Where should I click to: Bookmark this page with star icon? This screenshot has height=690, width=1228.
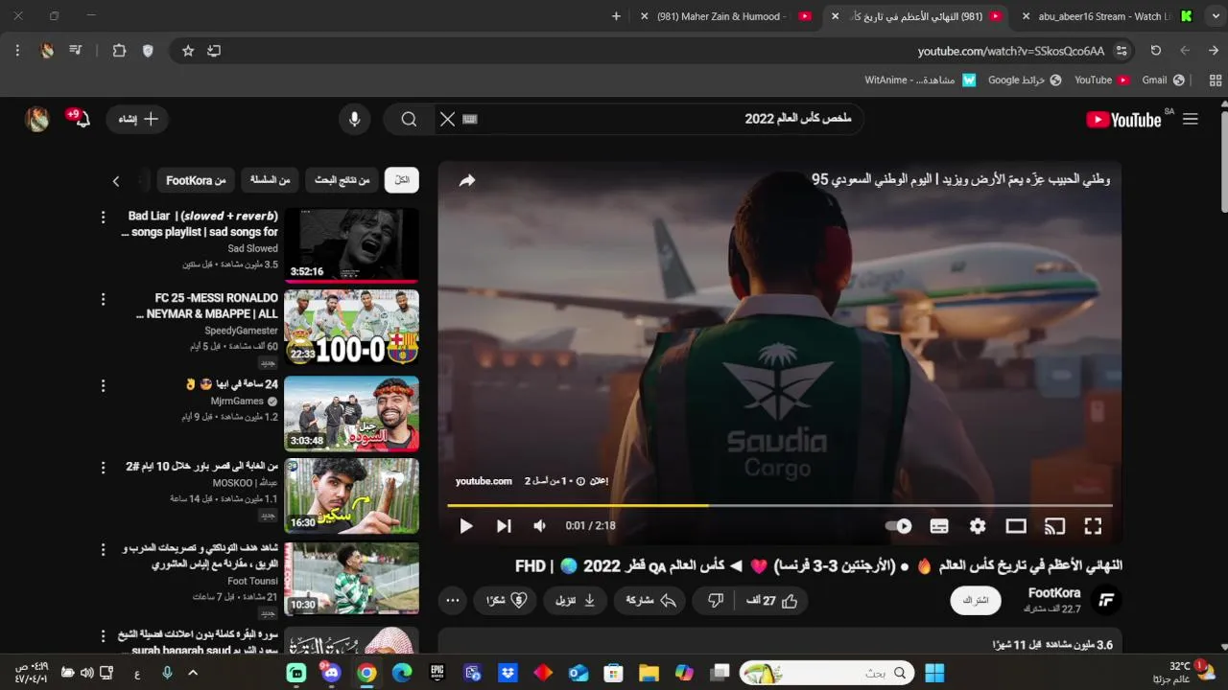[x=188, y=51]
